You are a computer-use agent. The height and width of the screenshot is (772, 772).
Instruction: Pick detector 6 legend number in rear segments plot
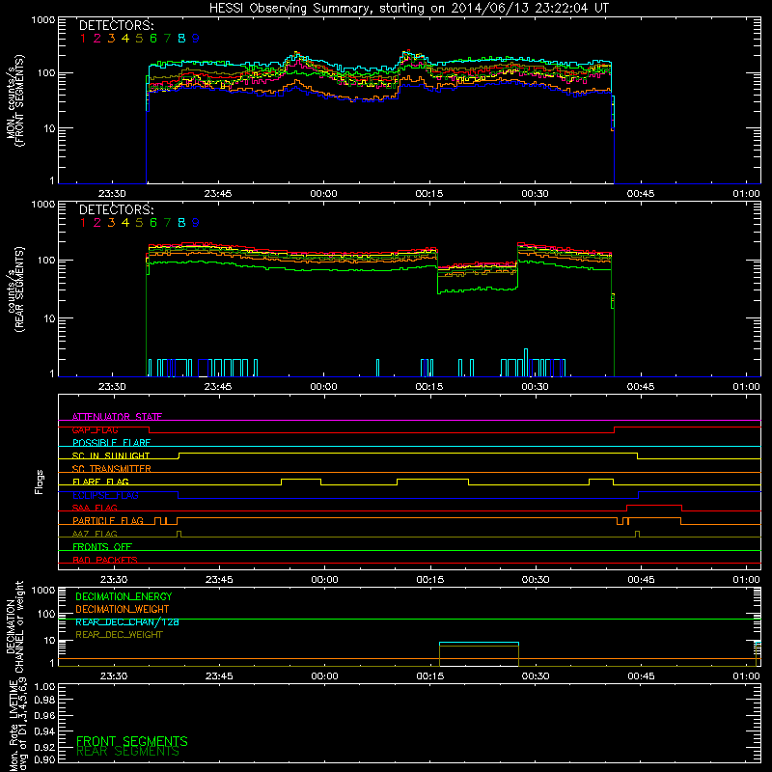click(153, 223)
